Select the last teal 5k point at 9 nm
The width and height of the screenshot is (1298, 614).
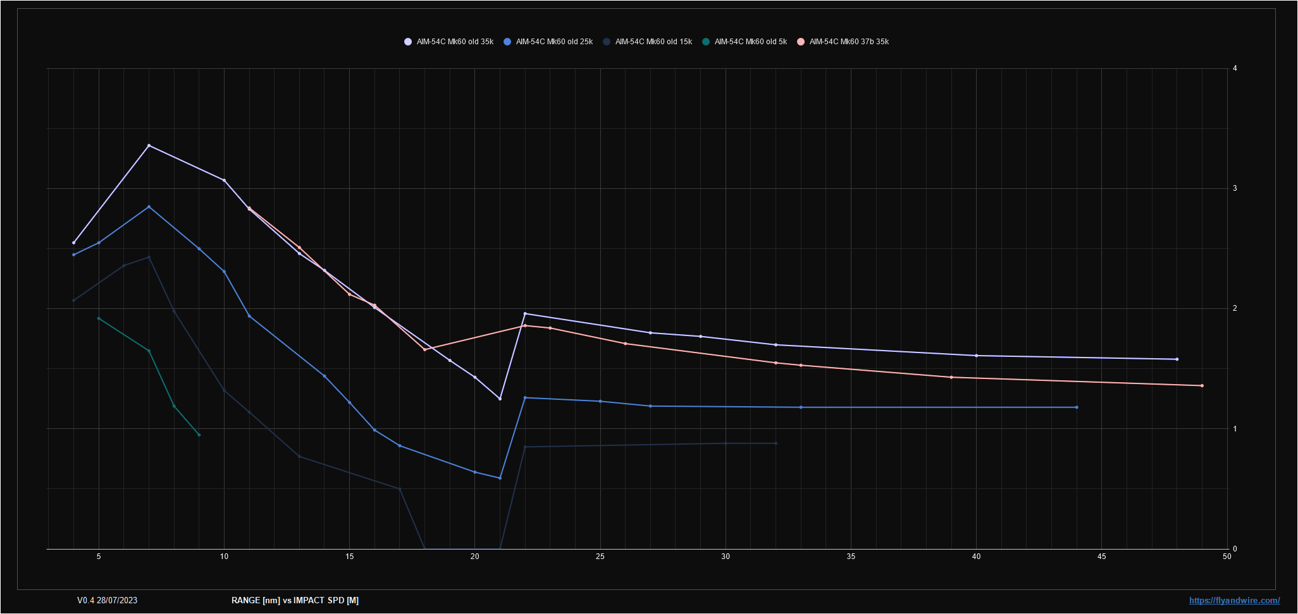199,435
